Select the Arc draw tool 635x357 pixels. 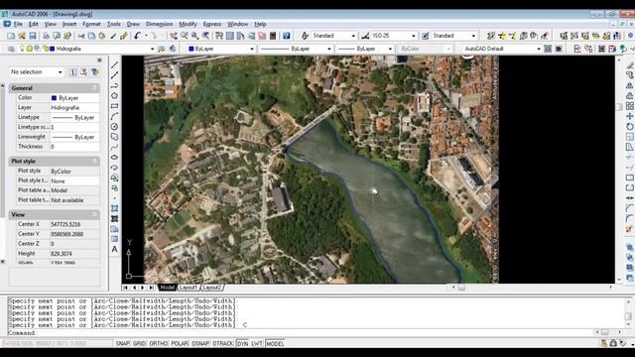click(x=115, y=116)
